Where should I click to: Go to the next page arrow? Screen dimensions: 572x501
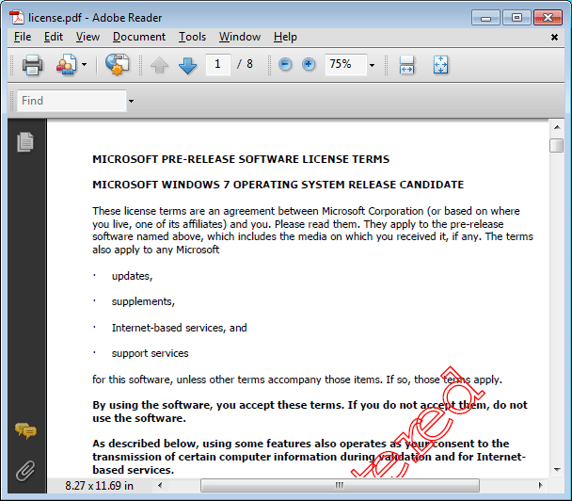point(187,65)
